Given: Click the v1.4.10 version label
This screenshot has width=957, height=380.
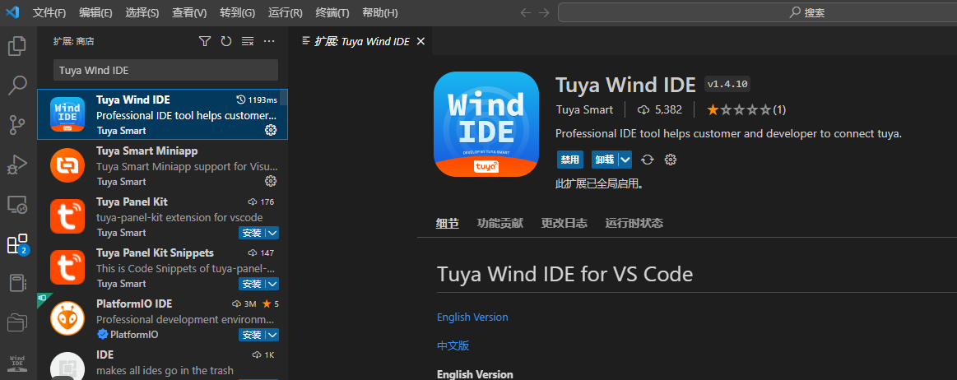Looking at the screenshot, I should (x=728, y=84).
